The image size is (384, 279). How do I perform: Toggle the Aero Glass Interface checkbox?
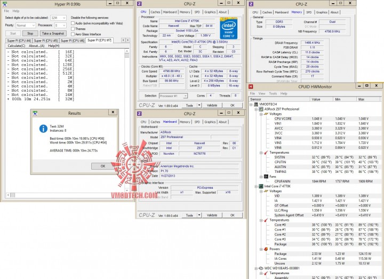pyautogui.click(x=73, y=34)
